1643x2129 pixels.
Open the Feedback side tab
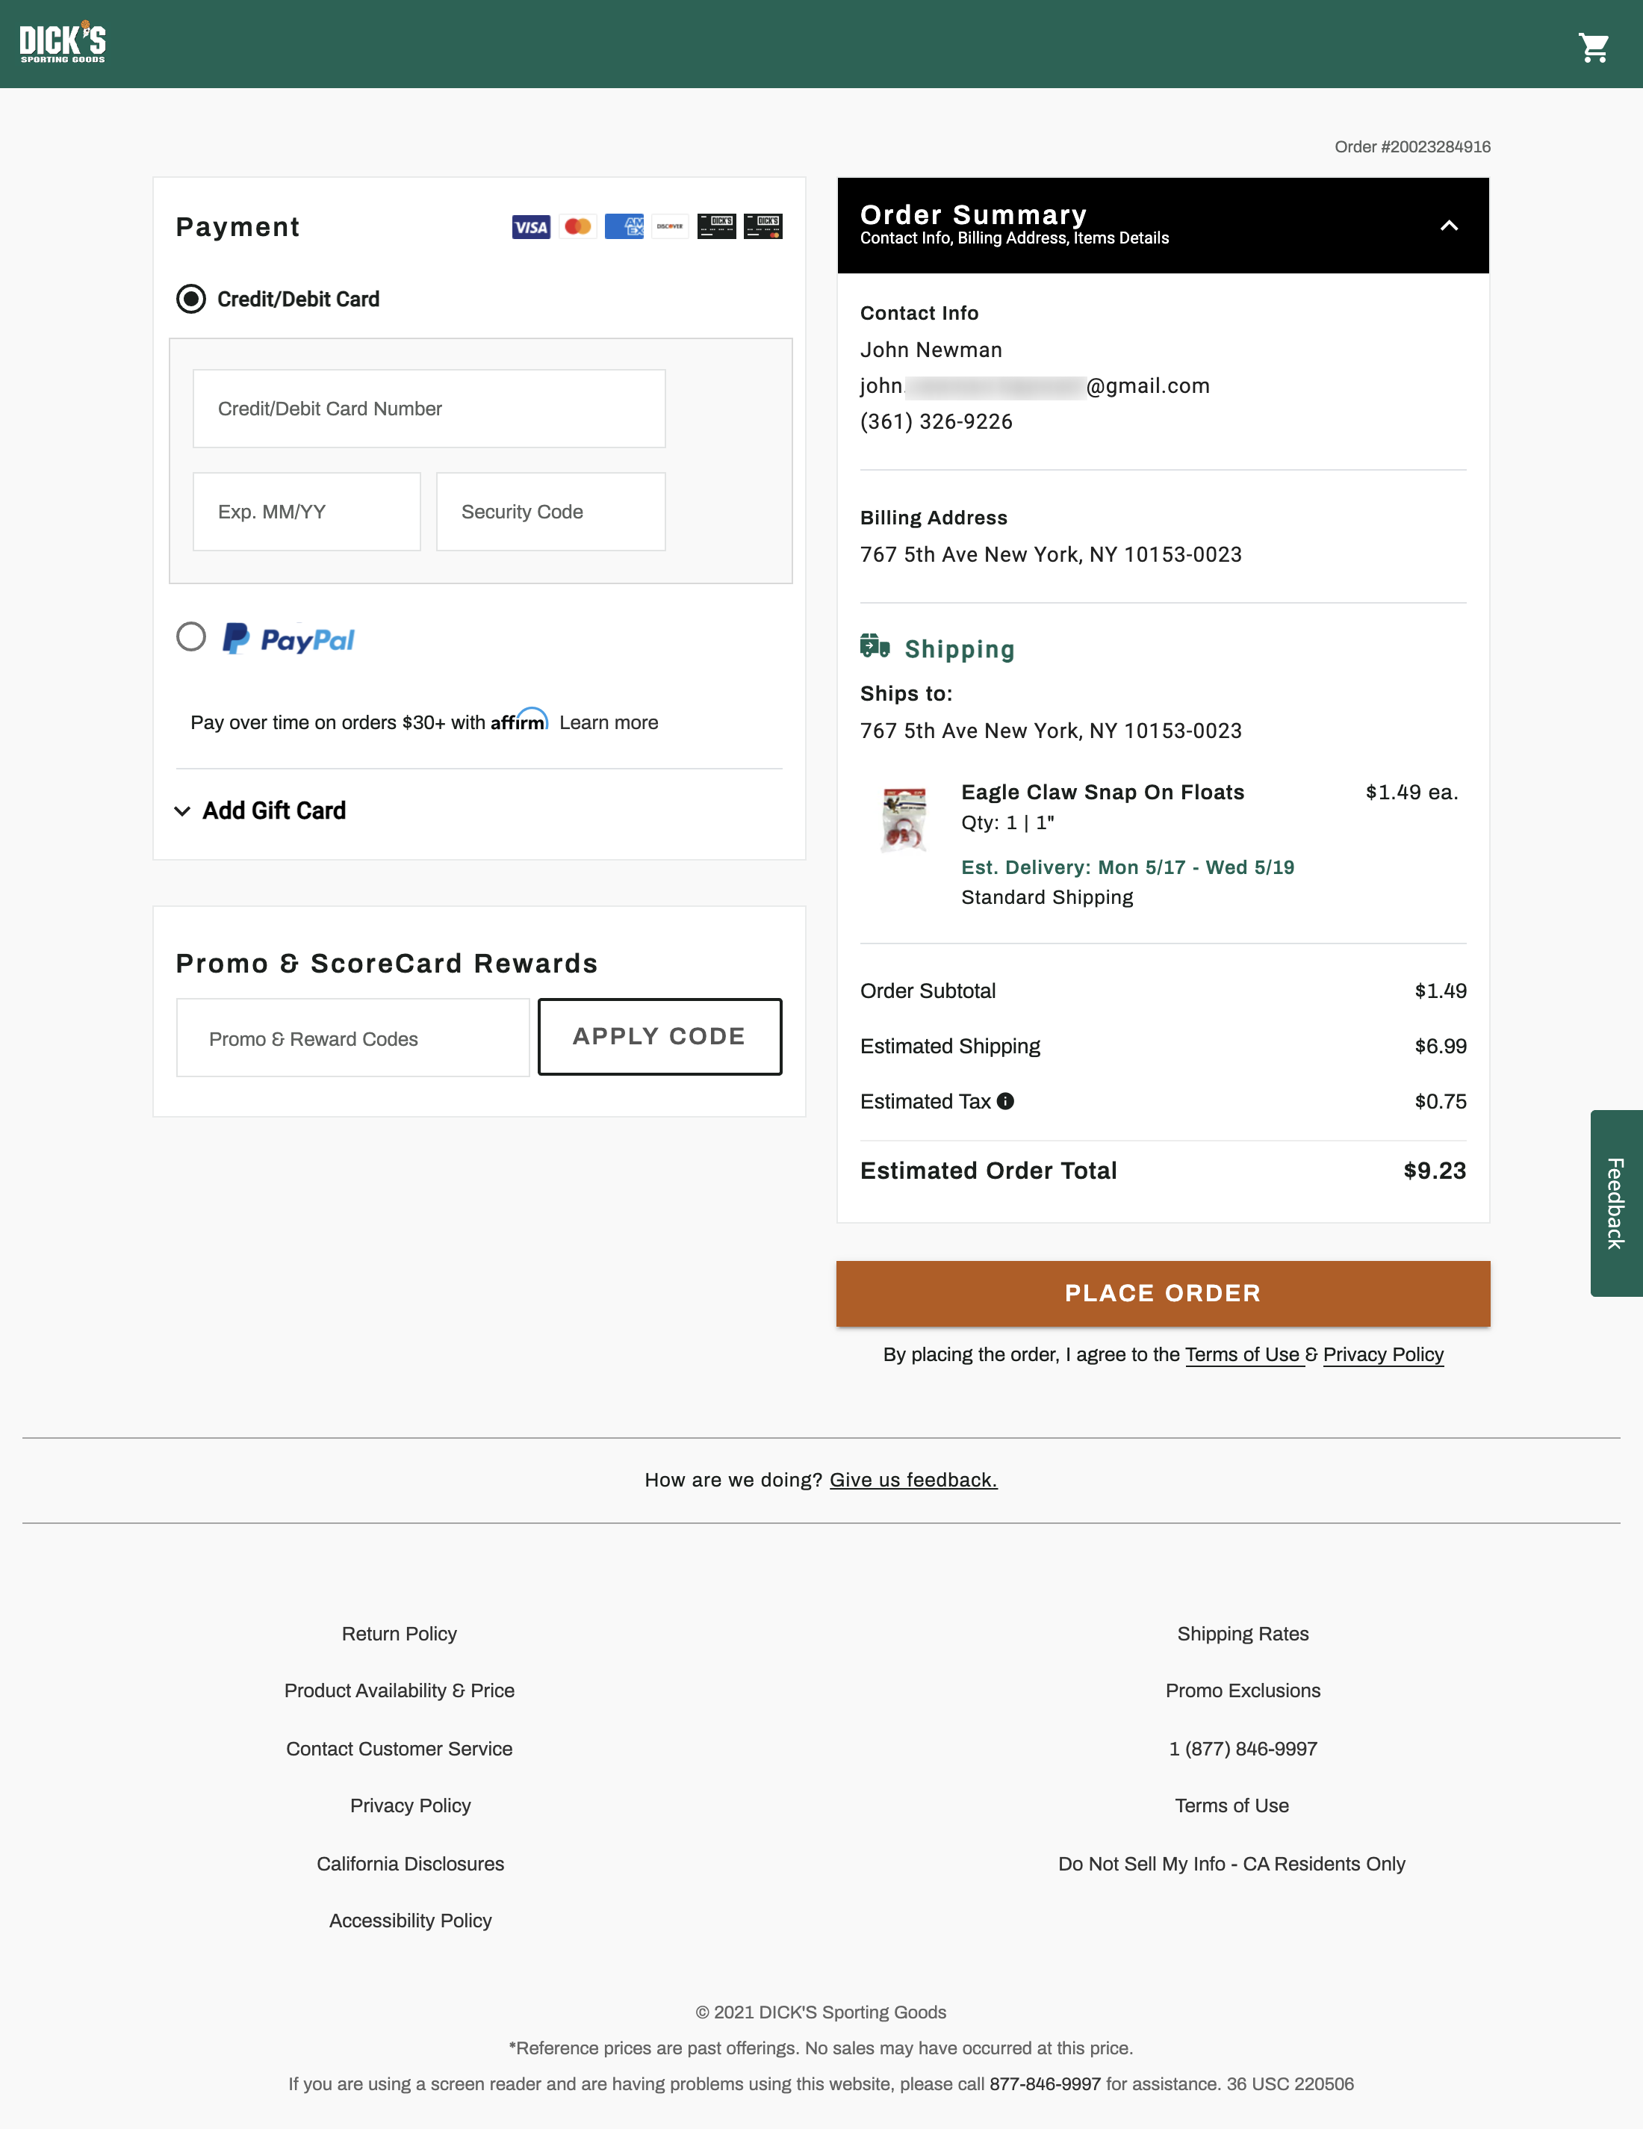click(x=1615, y=1202)
